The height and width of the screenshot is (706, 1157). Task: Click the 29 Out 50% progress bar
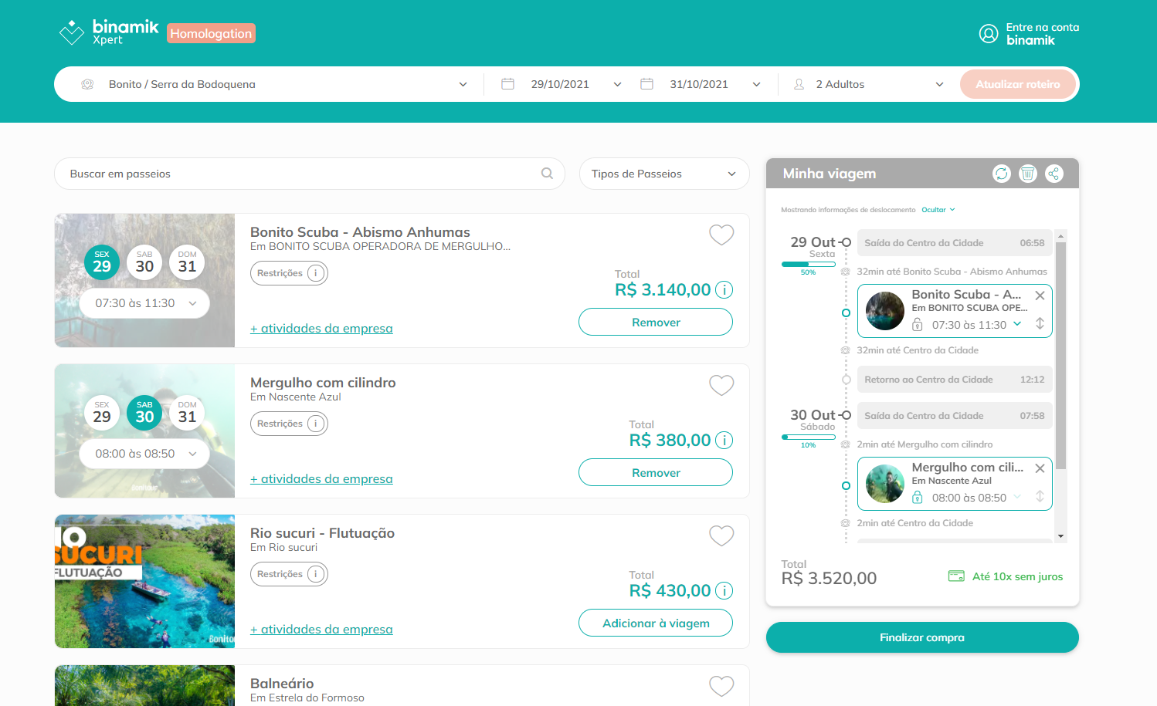click(809, 265)
